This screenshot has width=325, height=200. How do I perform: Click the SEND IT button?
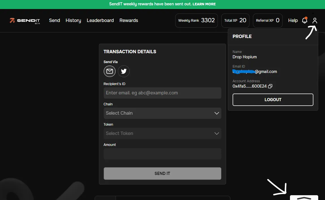[162, 174]
